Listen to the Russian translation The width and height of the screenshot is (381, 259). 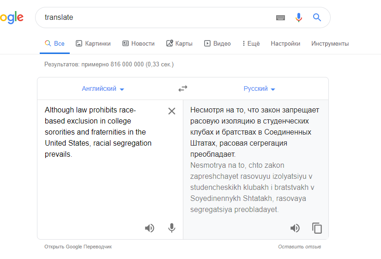click(x=295, y=228)
